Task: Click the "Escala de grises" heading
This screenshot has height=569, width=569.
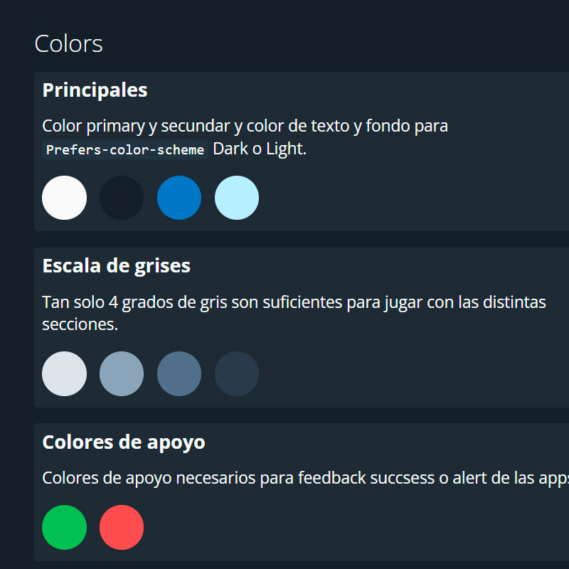Action: coord(117,266)
